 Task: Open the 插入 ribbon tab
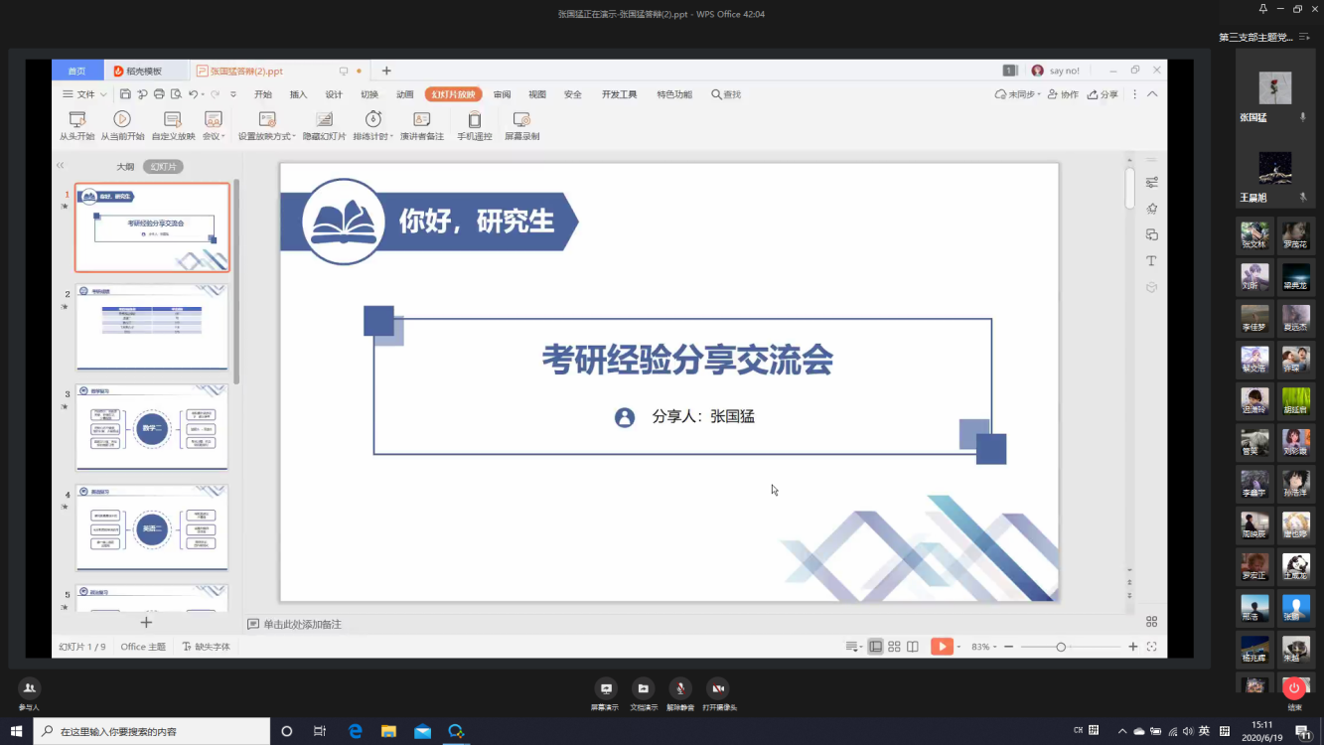pos(298,94)
